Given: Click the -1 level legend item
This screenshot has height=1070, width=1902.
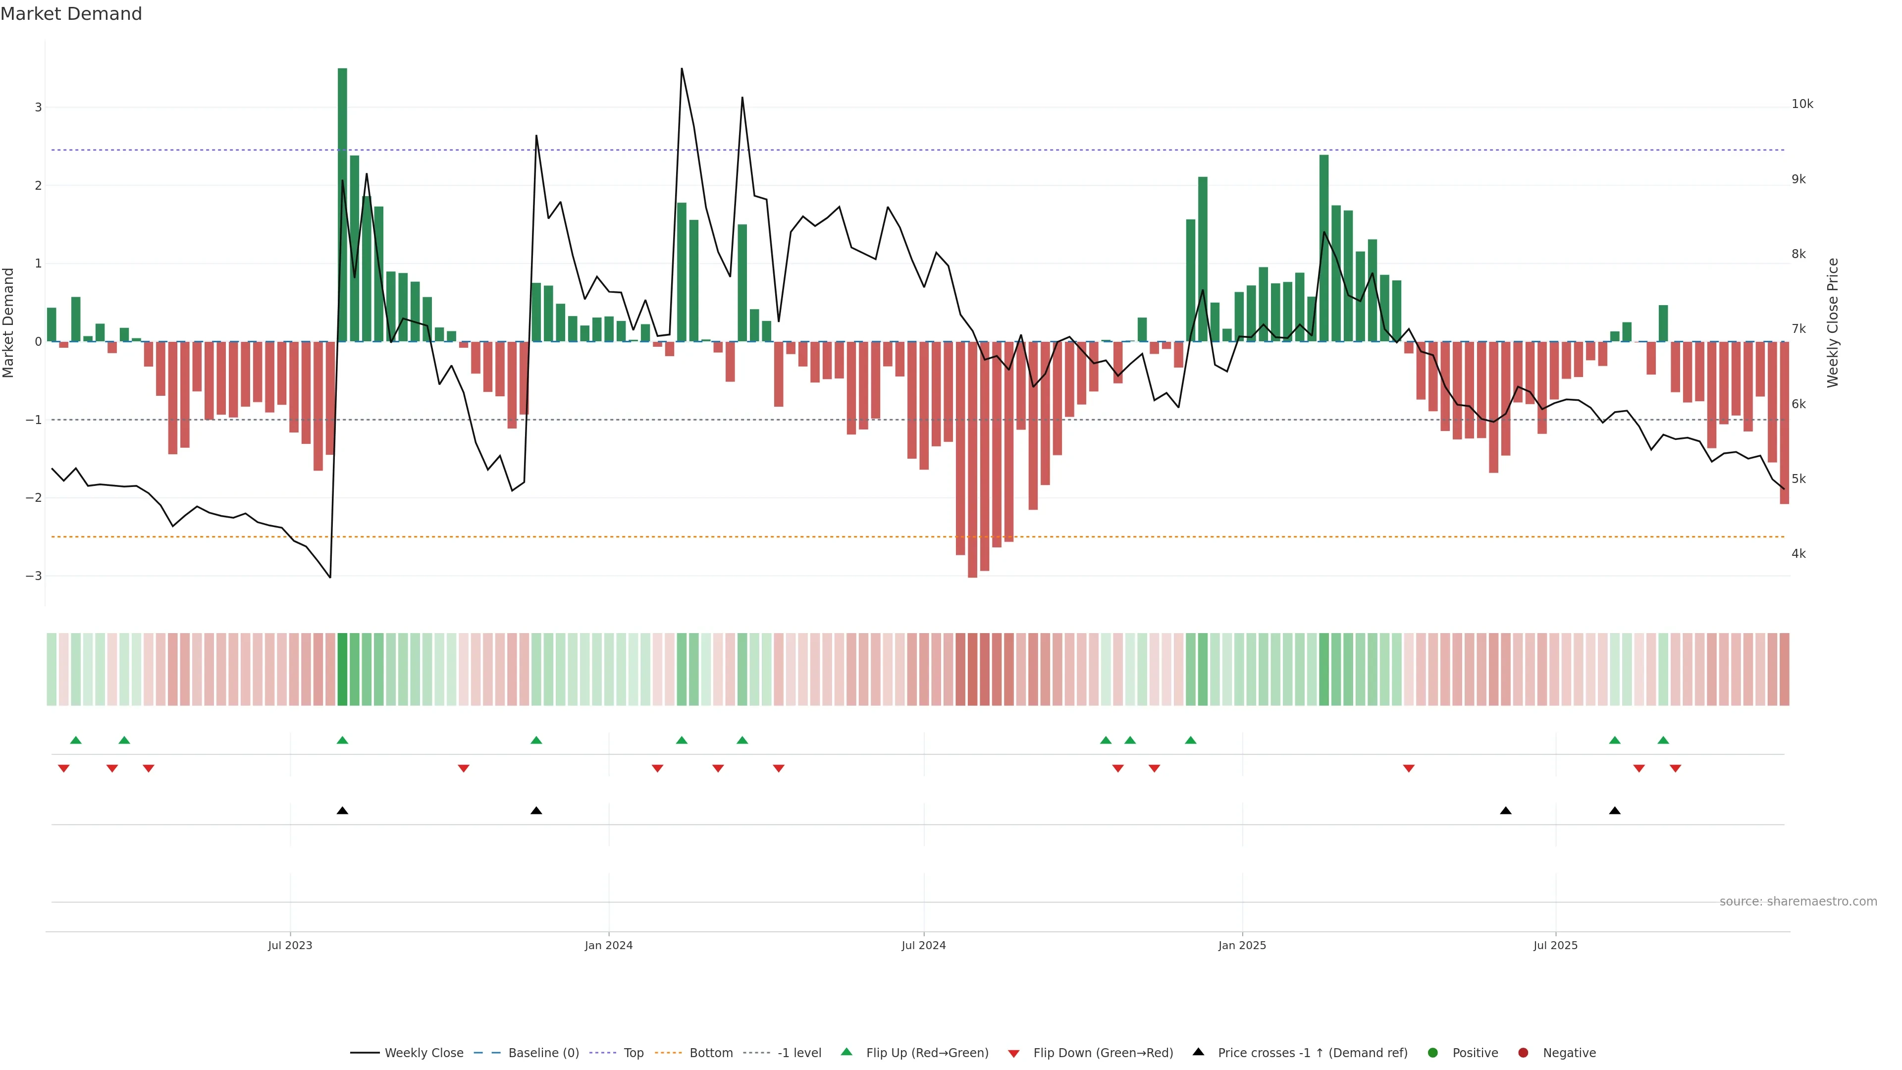Looking at the screenshot, I should tap(799, 1053).
